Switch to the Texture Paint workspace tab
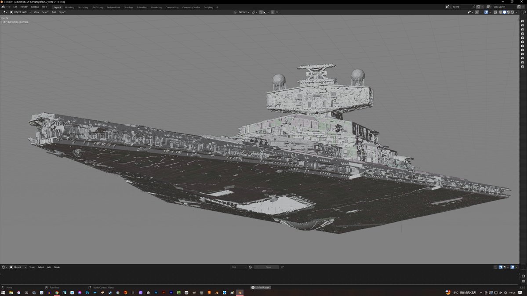 [x=113, y=7]
